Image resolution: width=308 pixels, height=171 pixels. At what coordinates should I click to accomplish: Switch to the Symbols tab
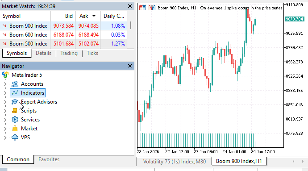click(17, 53)
